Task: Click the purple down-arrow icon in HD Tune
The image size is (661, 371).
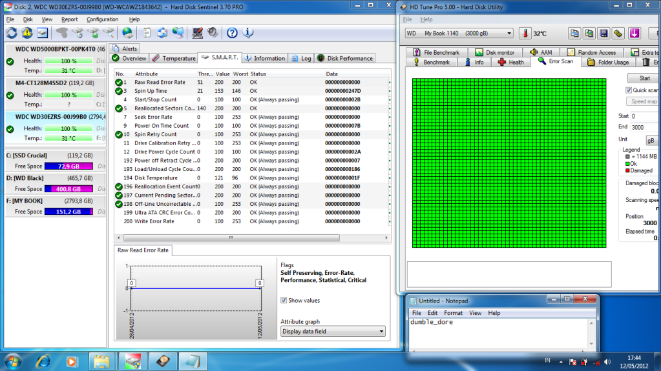Action: [635, 34]
